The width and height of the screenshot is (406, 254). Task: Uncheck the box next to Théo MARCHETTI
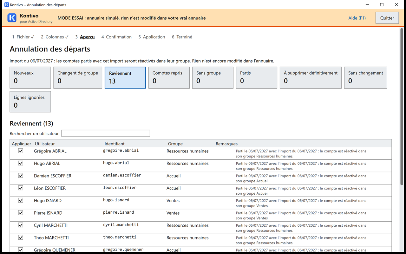click(21, 238)
